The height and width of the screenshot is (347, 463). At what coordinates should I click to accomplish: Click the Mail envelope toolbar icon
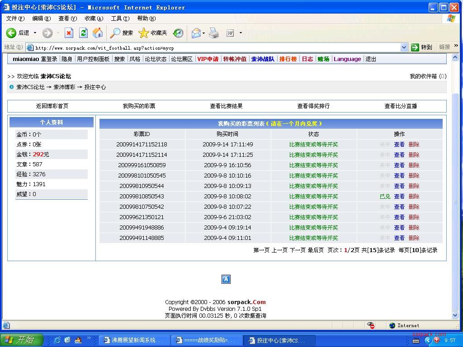tap(196, 33)
